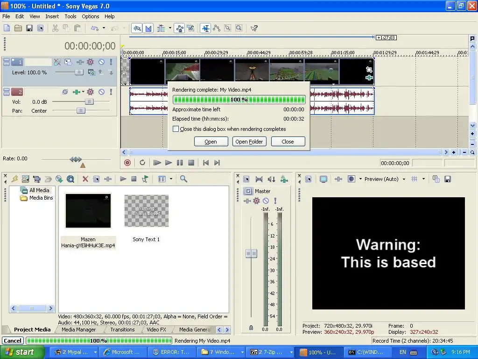Image resolution: width=478 pixels, height=359 pixels.
Task: Toggle Loop Playback in transport bar
Action: point(142,163)
